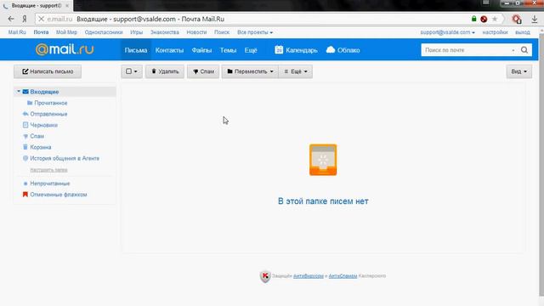Go back with the browser back arrow

tap(11, 19)
